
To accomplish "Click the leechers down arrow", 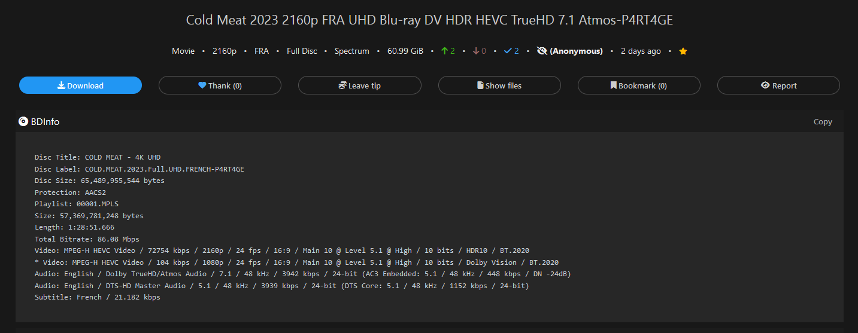I will (x=476, y=51).
